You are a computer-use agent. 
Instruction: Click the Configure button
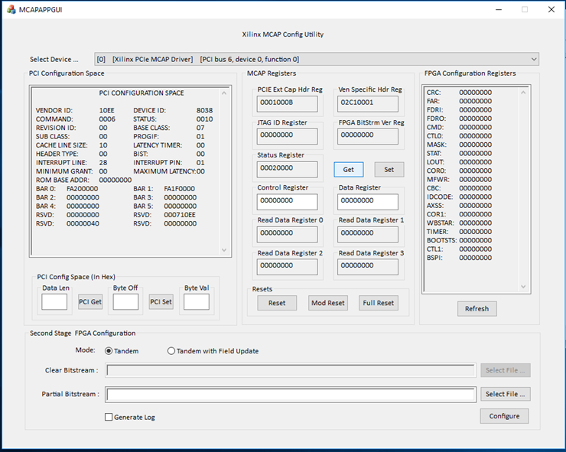[504, 416]
